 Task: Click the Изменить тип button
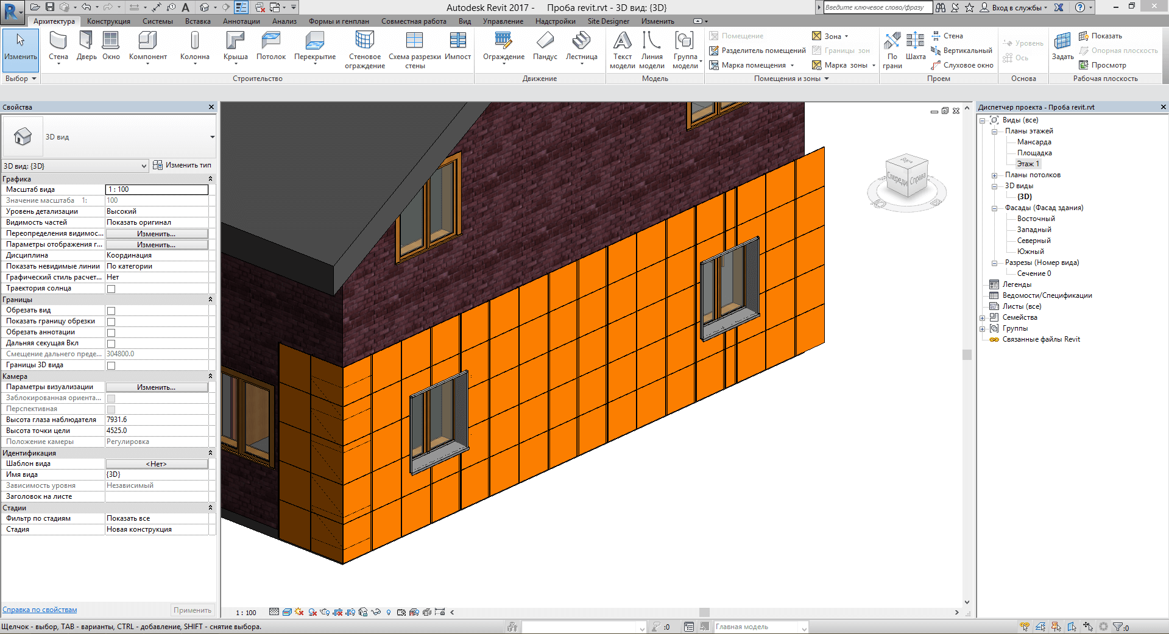[x=182, y=165]
